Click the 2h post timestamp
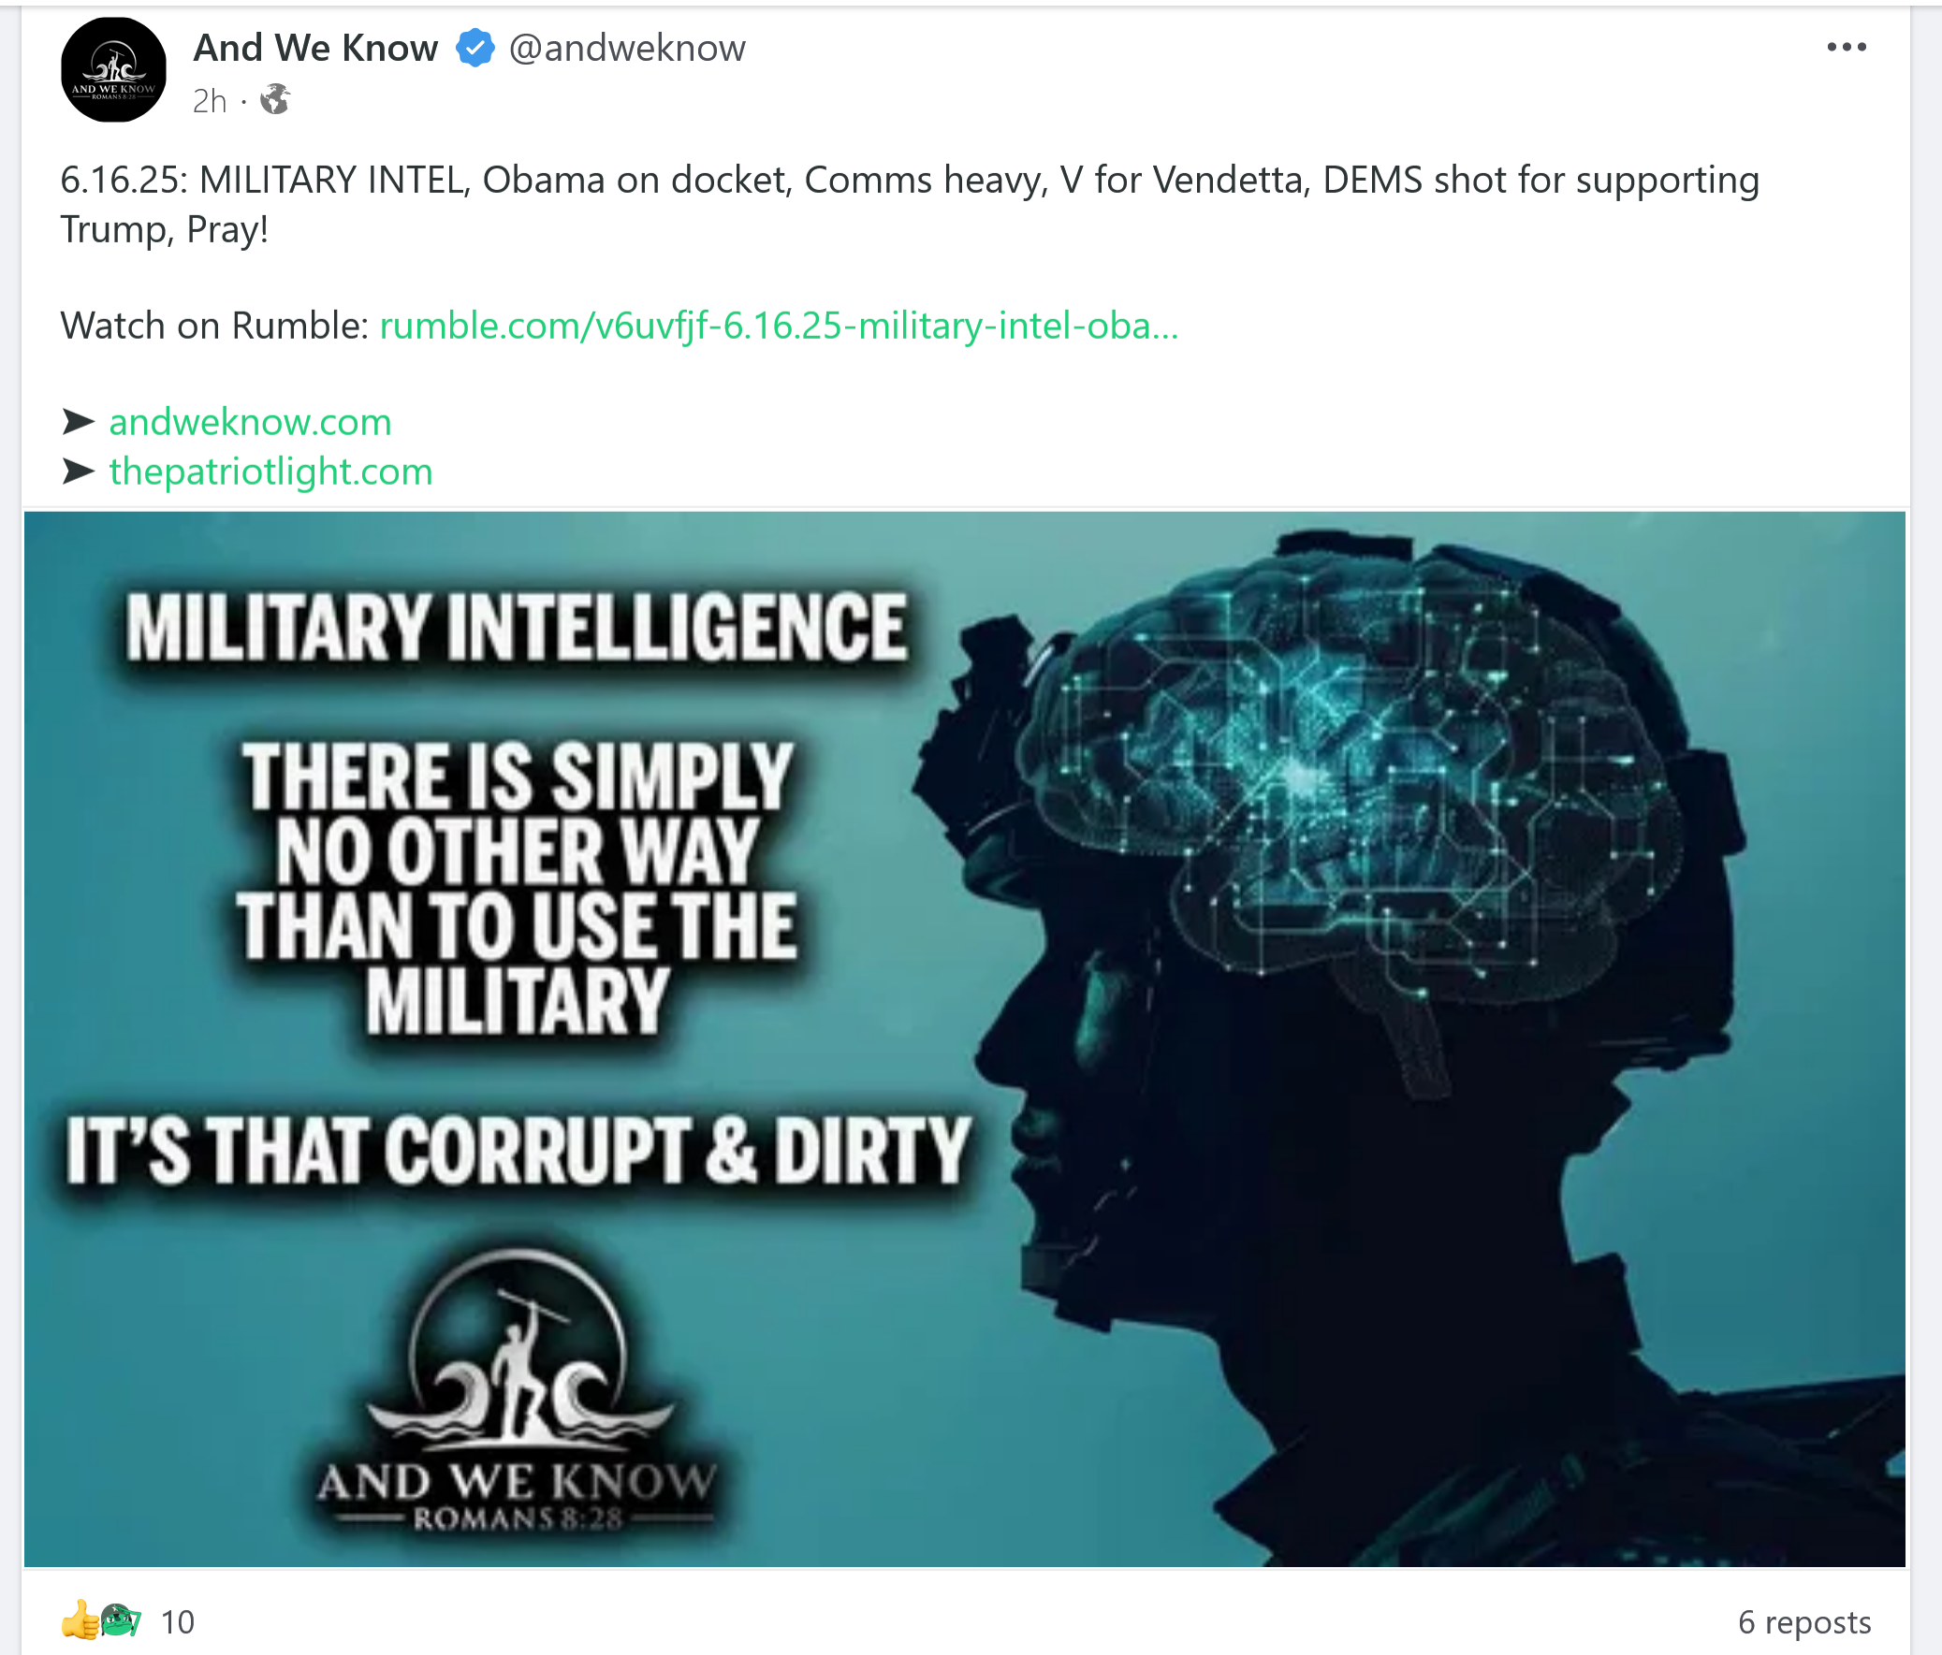Viewport: 1942px width, 1655px height. coord(210,100)
